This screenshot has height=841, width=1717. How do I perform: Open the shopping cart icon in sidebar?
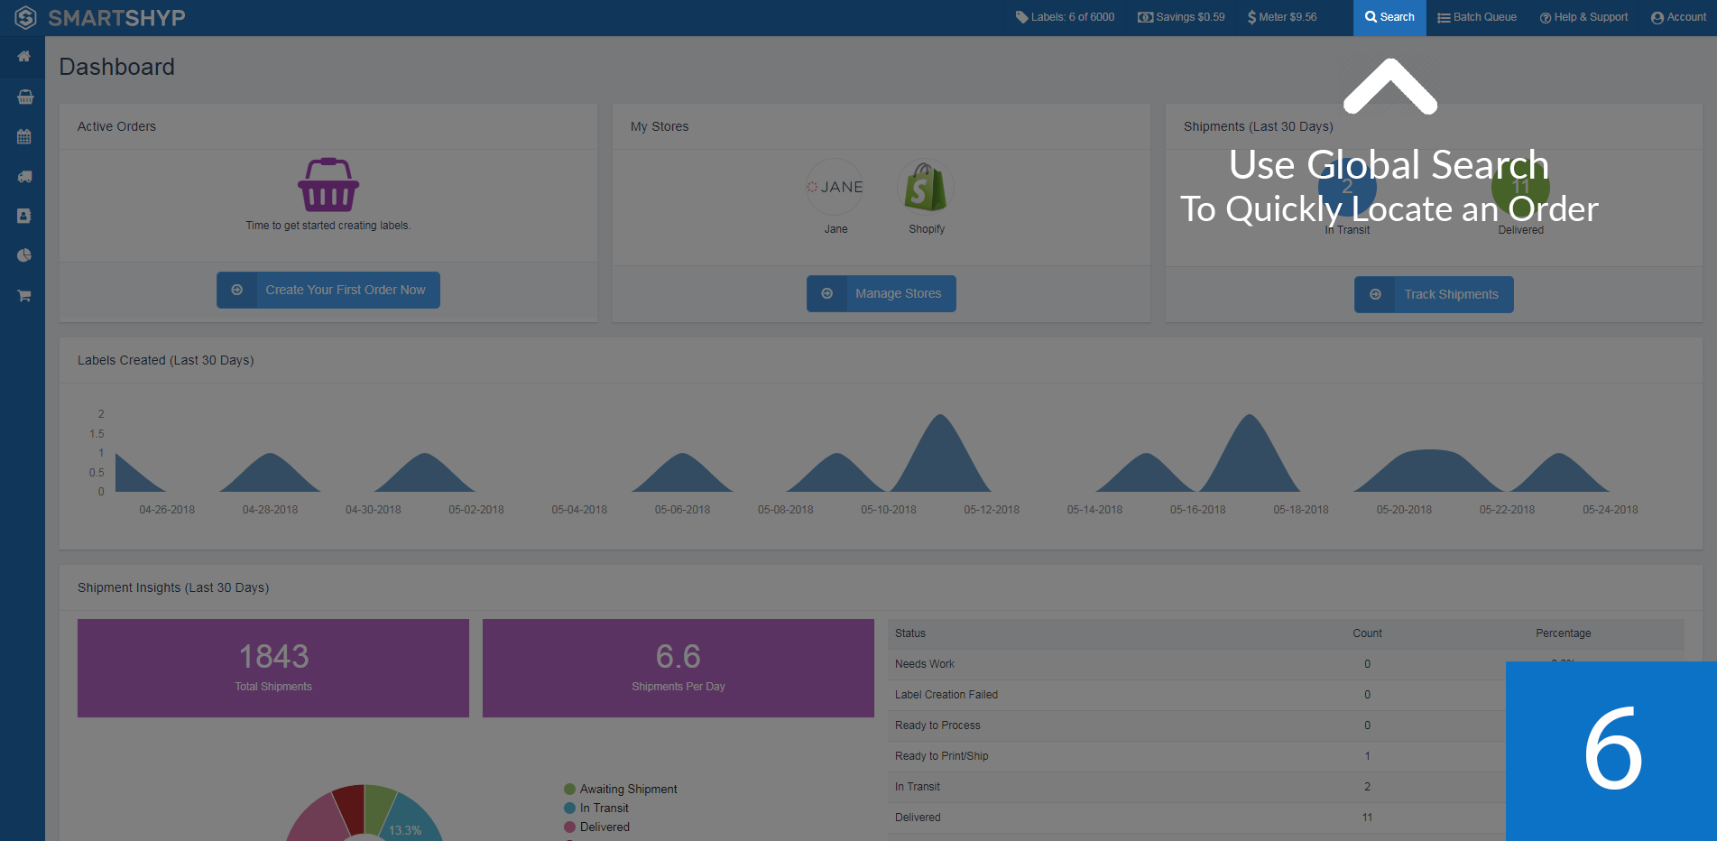pos(24,296)
